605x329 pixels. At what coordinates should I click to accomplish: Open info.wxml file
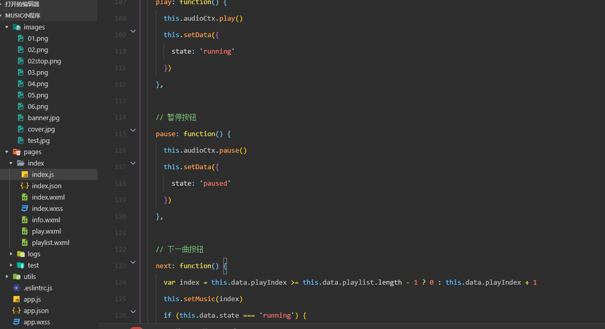[x=46, y=220]
